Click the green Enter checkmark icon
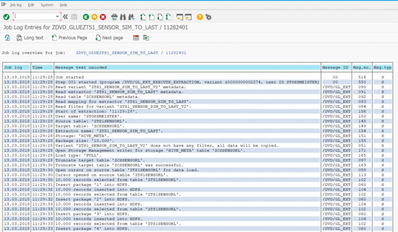The image size is (398, 232). (x=6, y=17)
